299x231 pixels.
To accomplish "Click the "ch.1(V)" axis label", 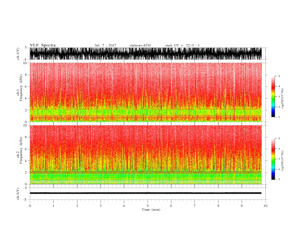I will click(x=18, y=54).
